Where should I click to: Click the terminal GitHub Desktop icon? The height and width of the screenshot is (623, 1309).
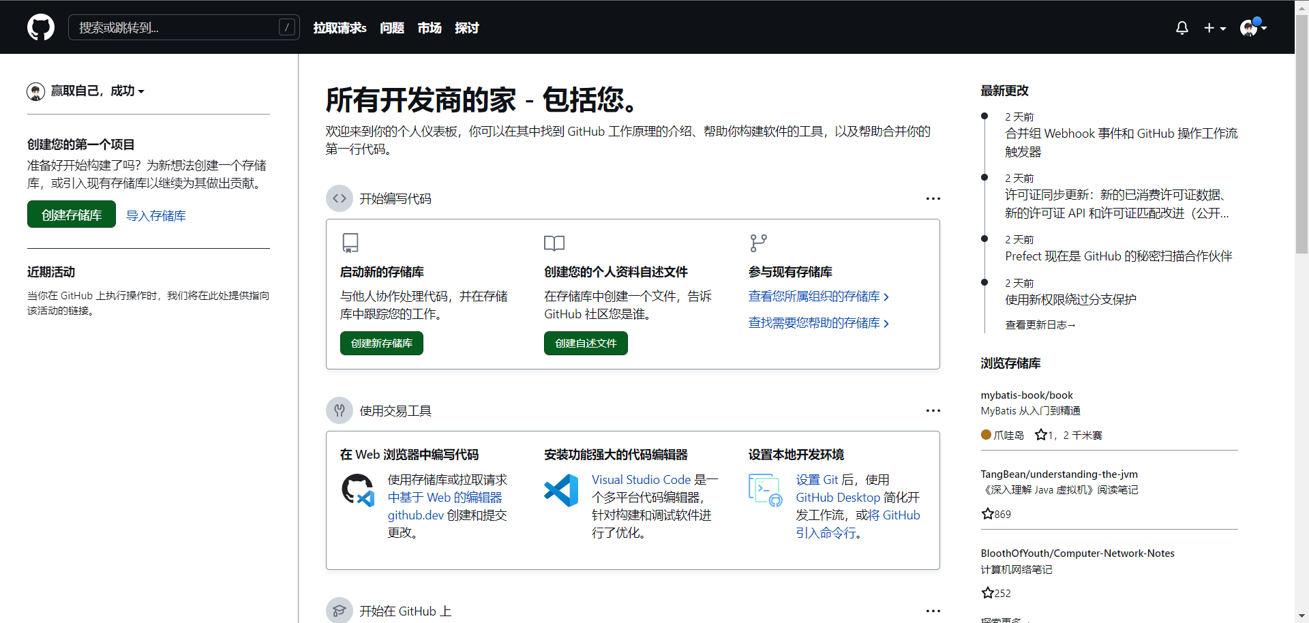(x=766, y=490)
